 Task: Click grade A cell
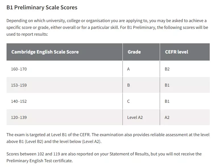[x=141, y=69]
